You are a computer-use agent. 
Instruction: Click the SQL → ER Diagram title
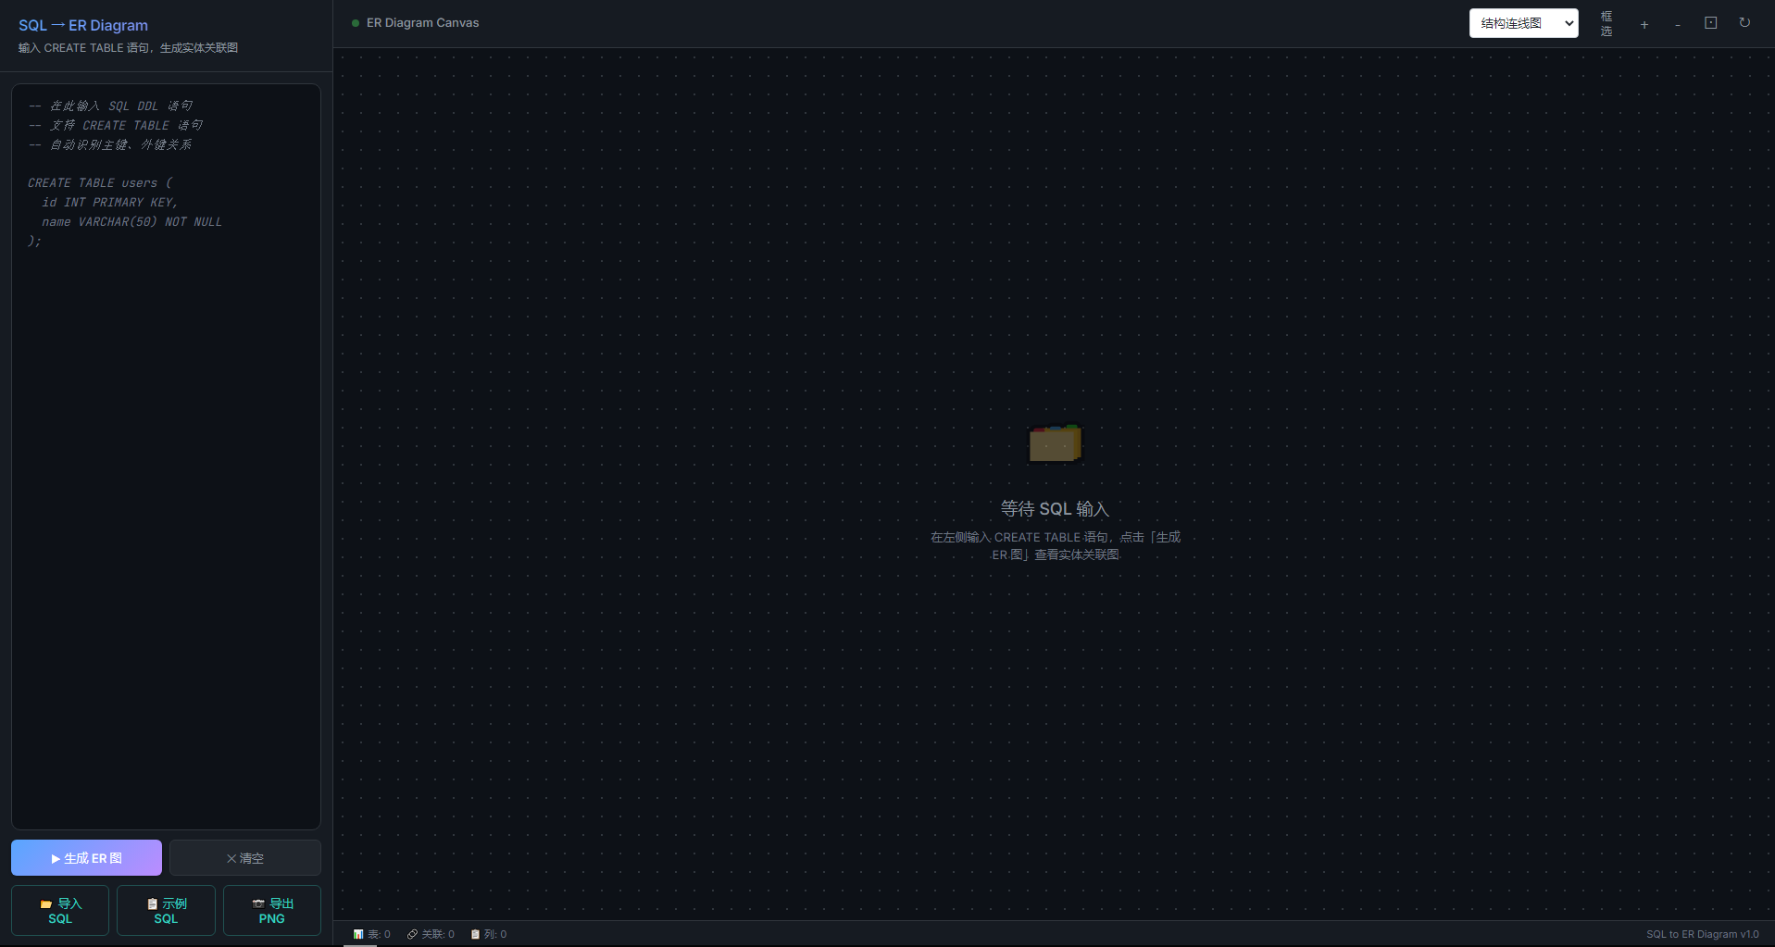click(83, 25)
